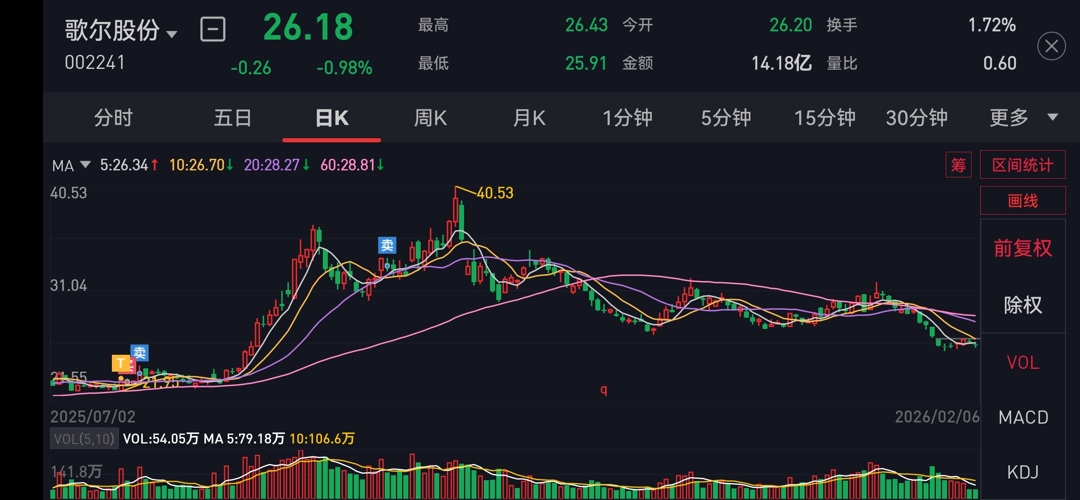The width and height of the screenshot is (1080, 500).
Task: Click the 40.53 high price label
Action: coord(495,193)
